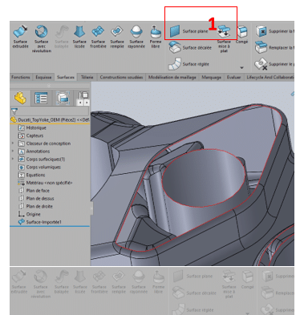Screen dimensions: 300x315
Task: Click Surface décalée in the faded lower ribbon
Action: [x=194, y=293]
